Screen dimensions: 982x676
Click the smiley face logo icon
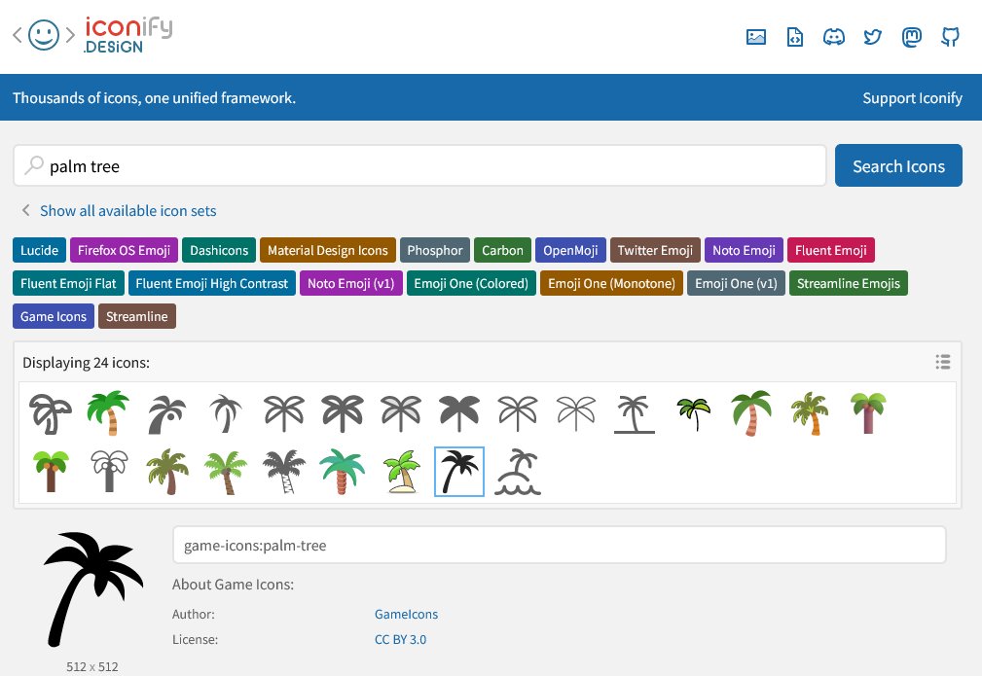click(x=44, y=35)
